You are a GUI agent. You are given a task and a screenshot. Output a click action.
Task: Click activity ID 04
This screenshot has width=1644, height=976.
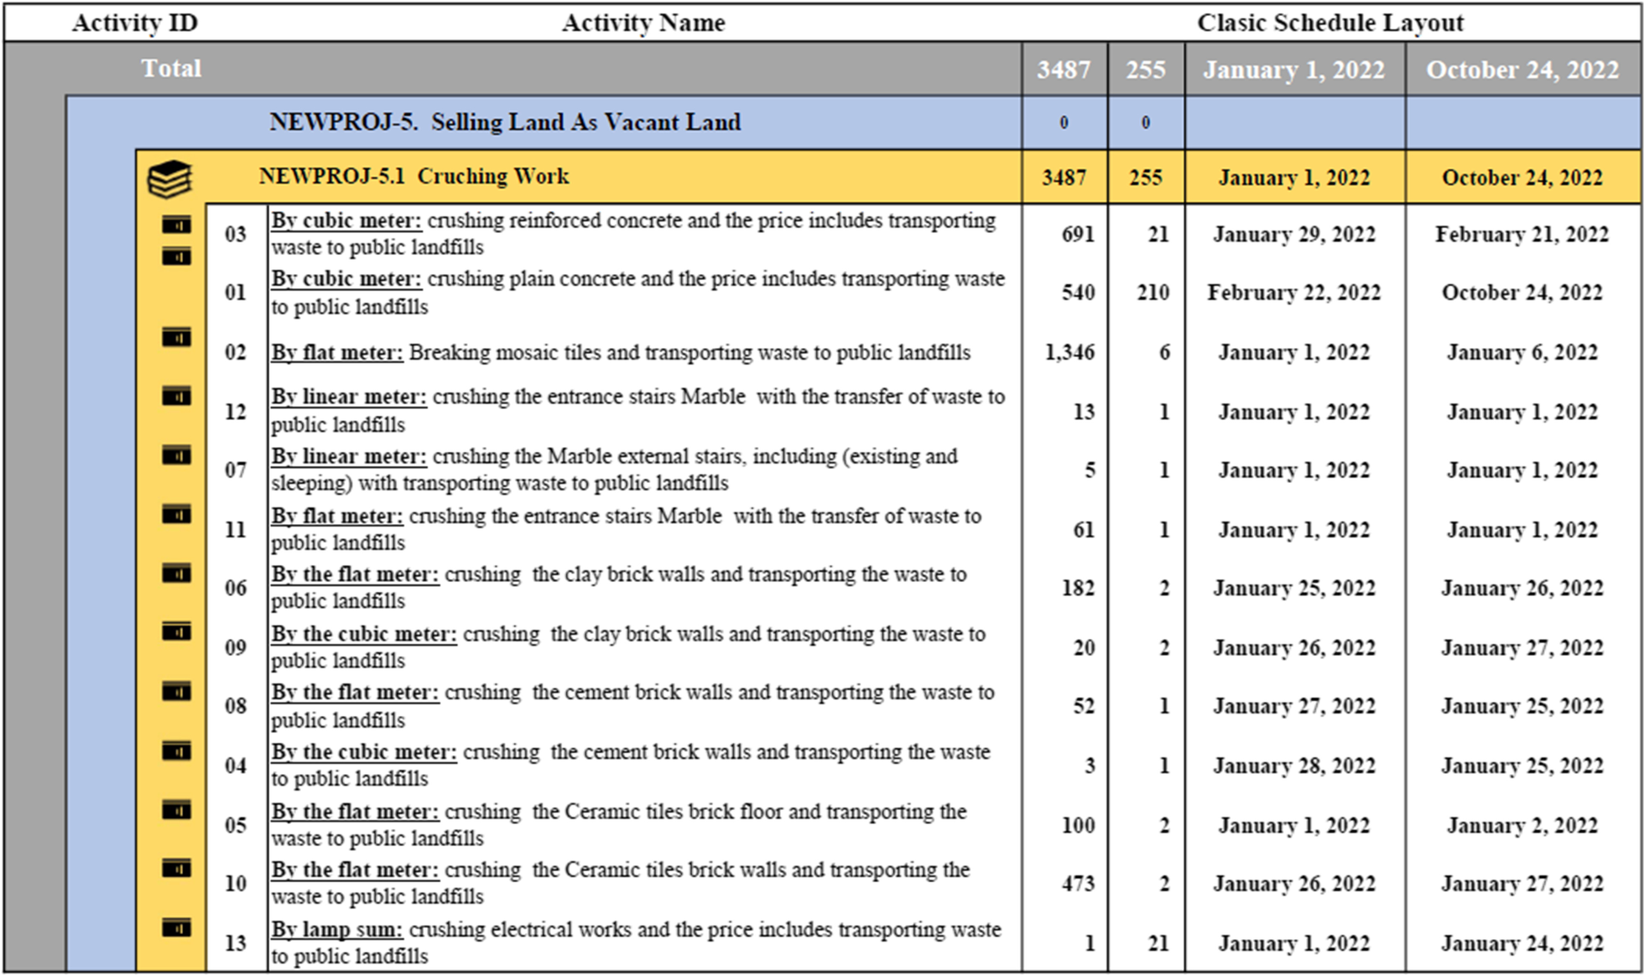click(236, 766)
